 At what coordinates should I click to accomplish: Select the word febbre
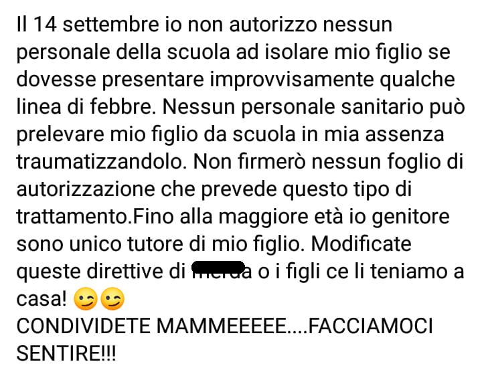pos(123,106)
